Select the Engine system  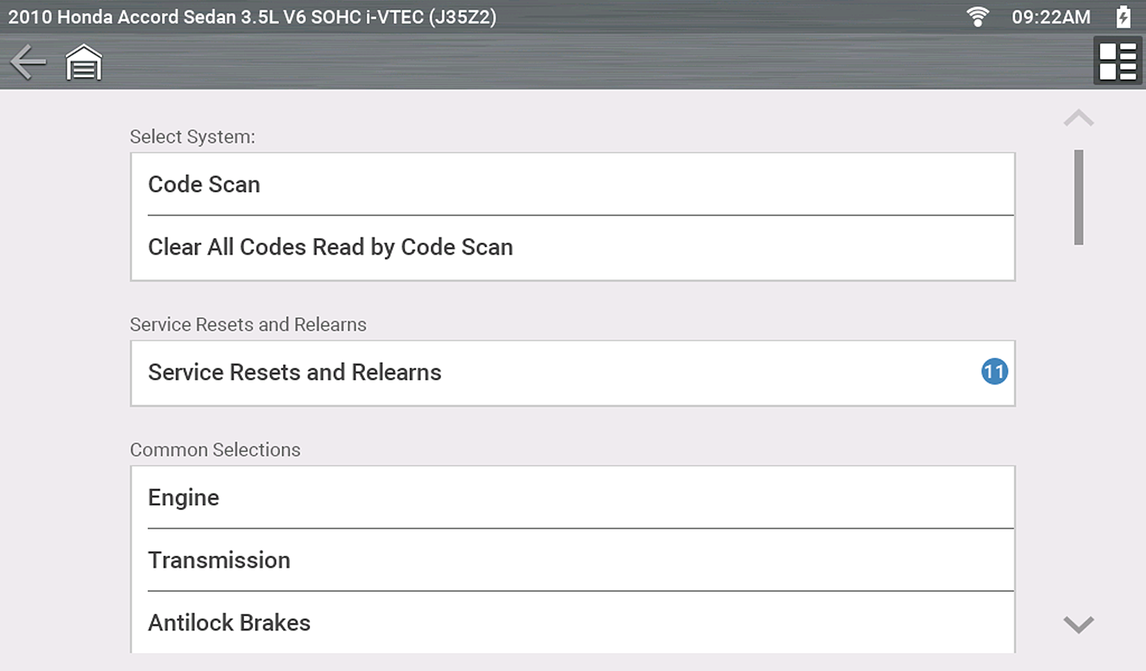coord(572,497)
